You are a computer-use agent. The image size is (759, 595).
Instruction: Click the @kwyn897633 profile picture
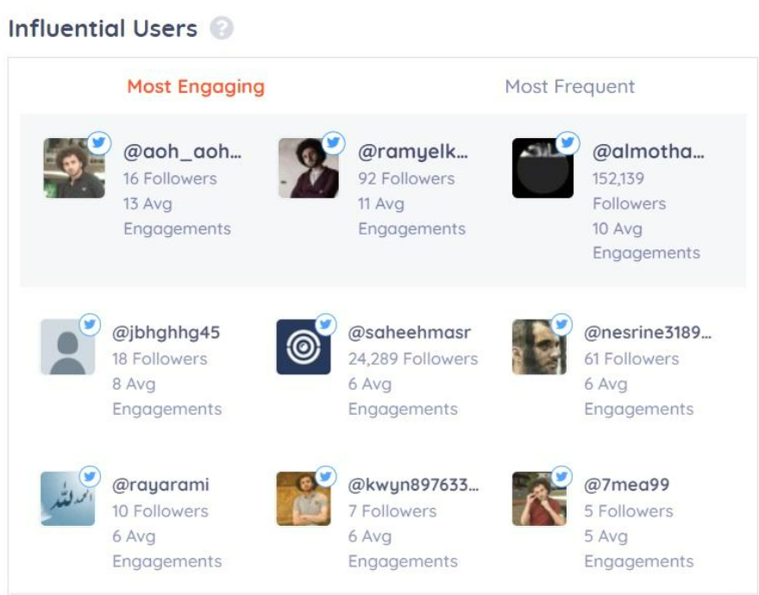click(x=304, y=498)
